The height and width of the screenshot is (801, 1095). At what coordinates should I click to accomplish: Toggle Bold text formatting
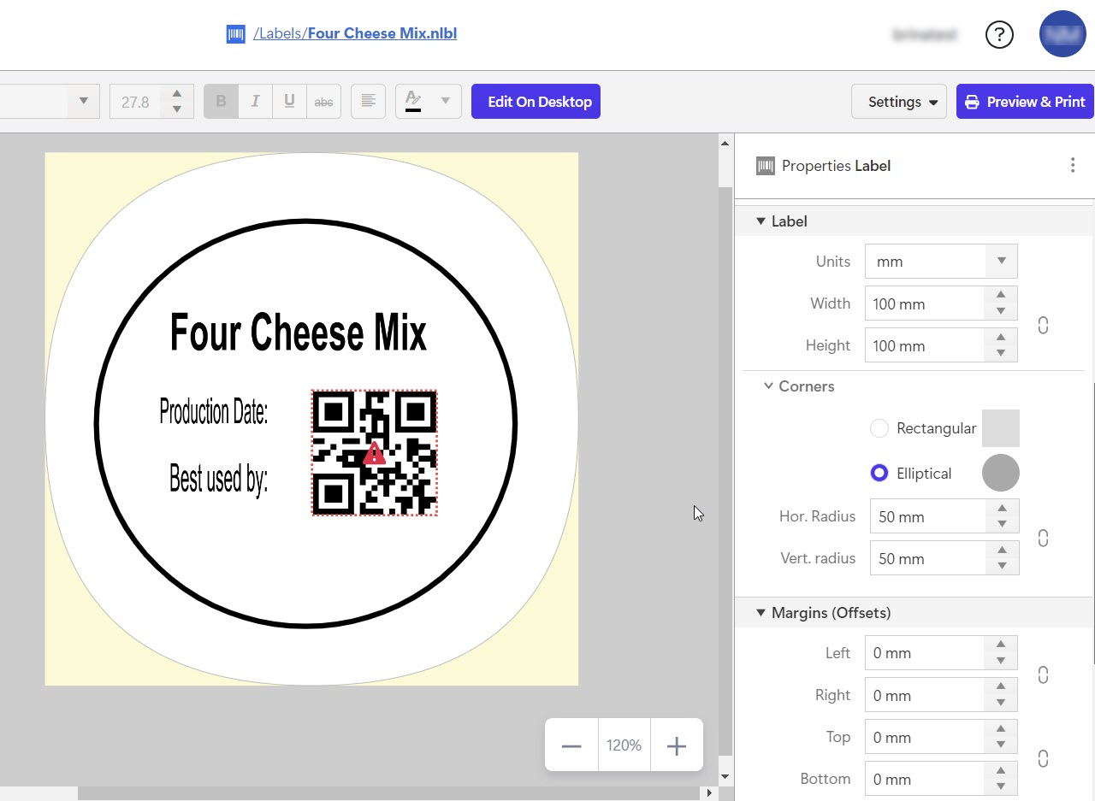221,102
